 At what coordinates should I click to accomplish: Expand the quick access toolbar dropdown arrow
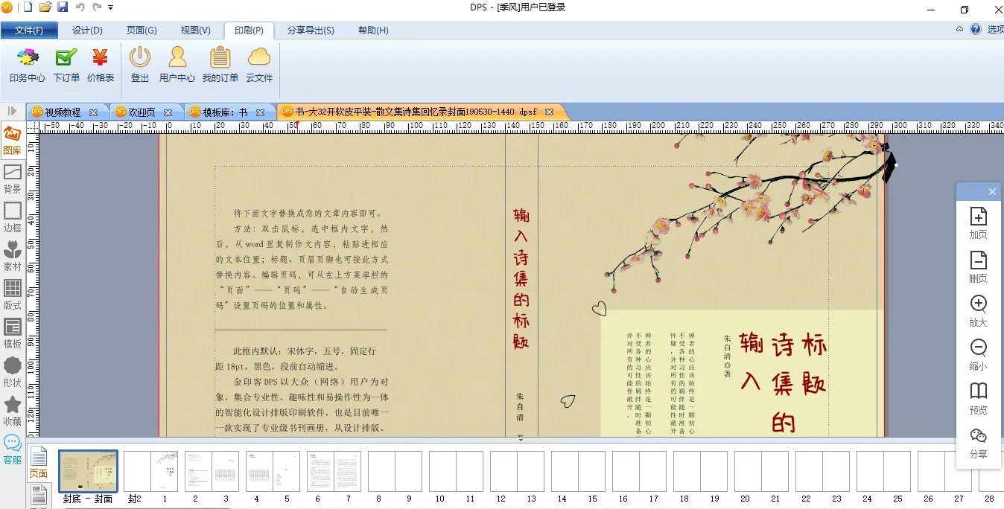[111, 7]
